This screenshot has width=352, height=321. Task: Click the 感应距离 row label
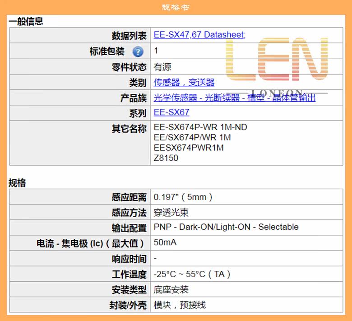point(129,197)
